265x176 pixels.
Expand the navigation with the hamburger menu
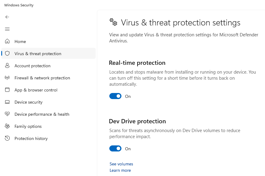pos(7,29)
